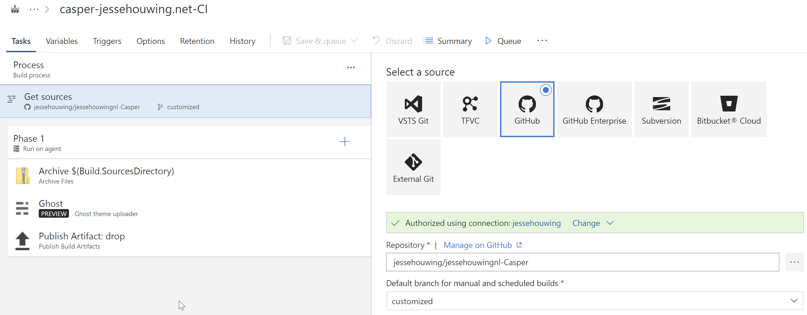Select External Git source tile
Viewport: 807px width, 315px height.
click(413, 167)
